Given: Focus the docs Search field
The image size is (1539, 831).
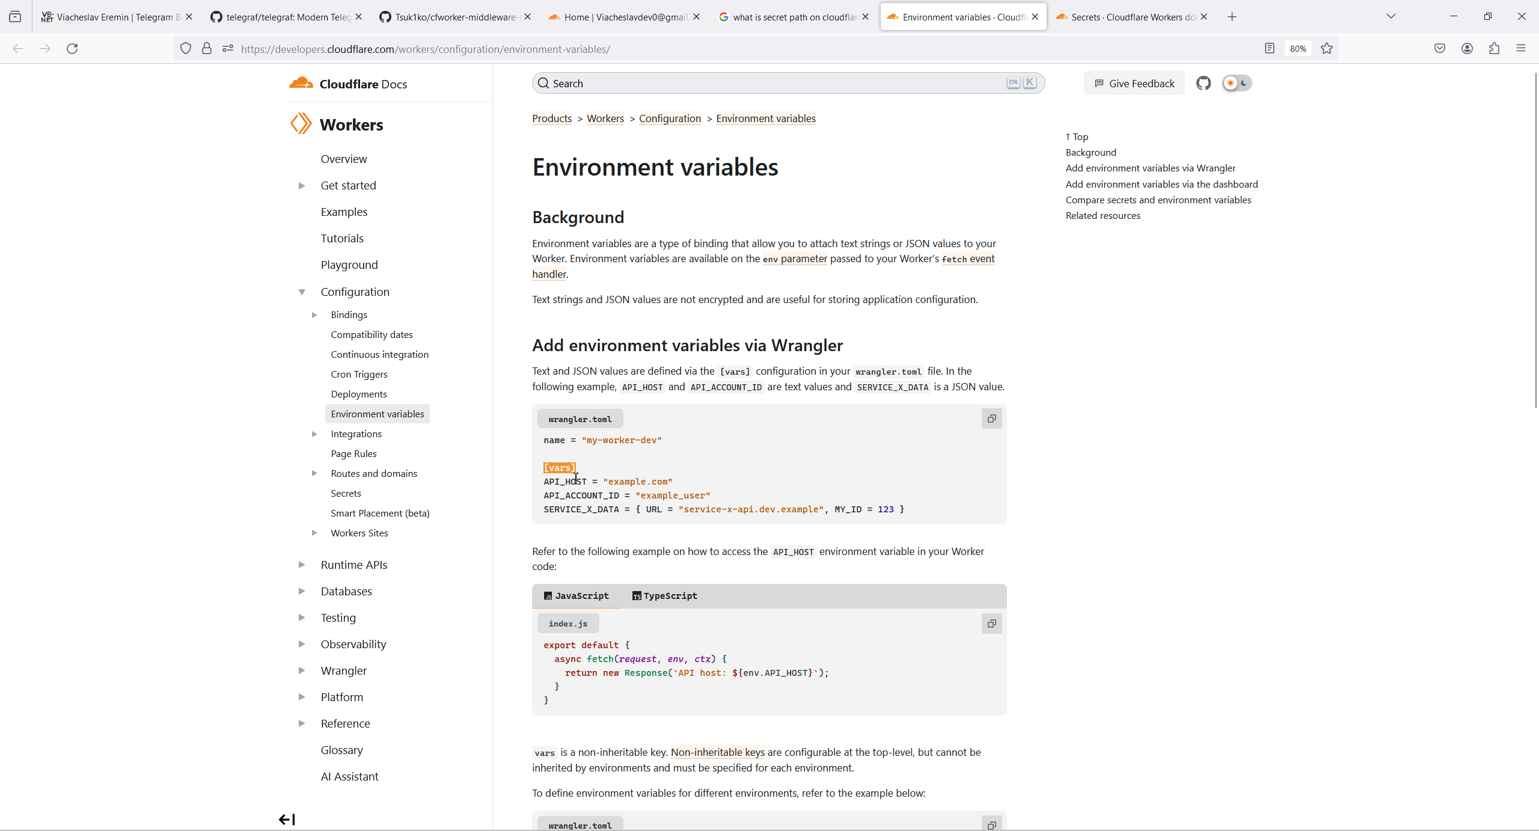Looking at the screenshot, I should click(776, 84).
